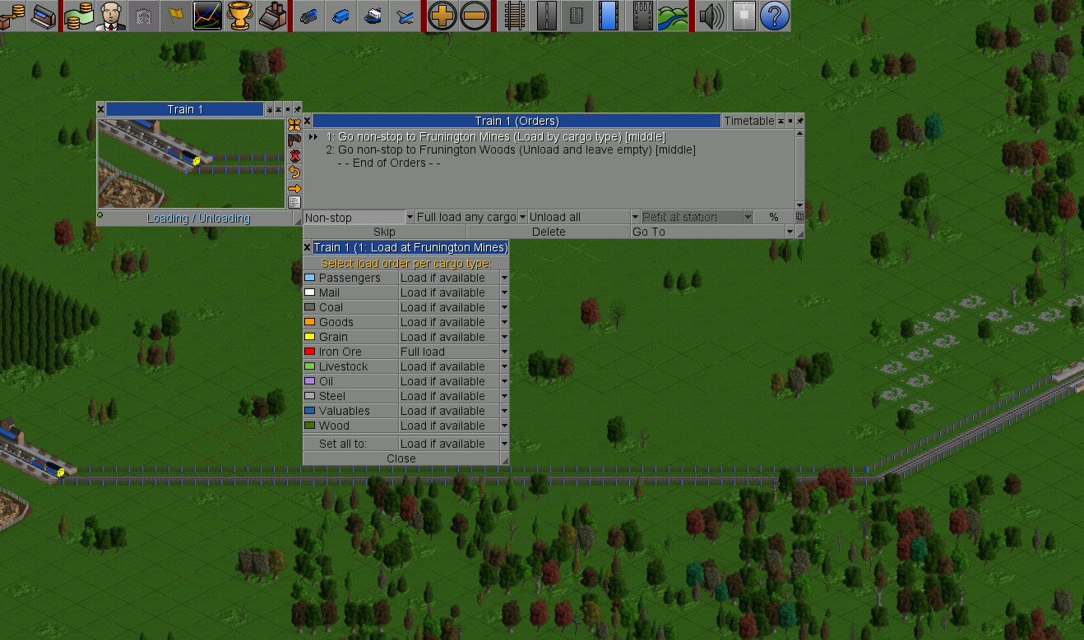This screenshot has height=640, width=1084.
Task: Show Train 1 orders arrow icon
Action: [294, 187]
